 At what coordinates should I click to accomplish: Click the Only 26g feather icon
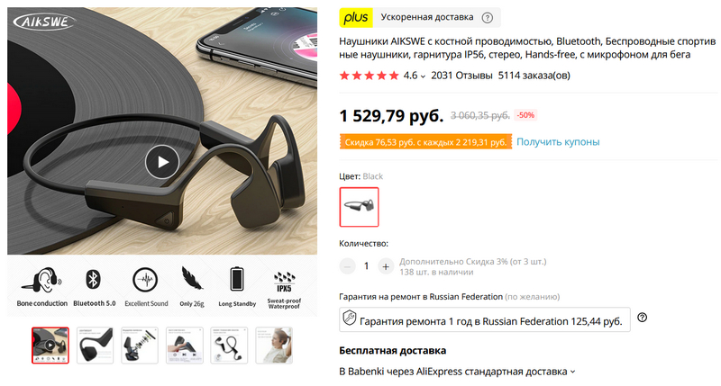coord(192,278)
